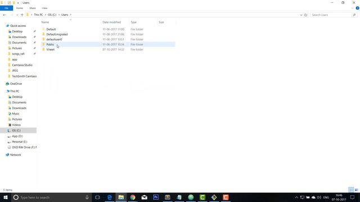
Task: Switch to large icons view layout
Action: tap(356, 190)
